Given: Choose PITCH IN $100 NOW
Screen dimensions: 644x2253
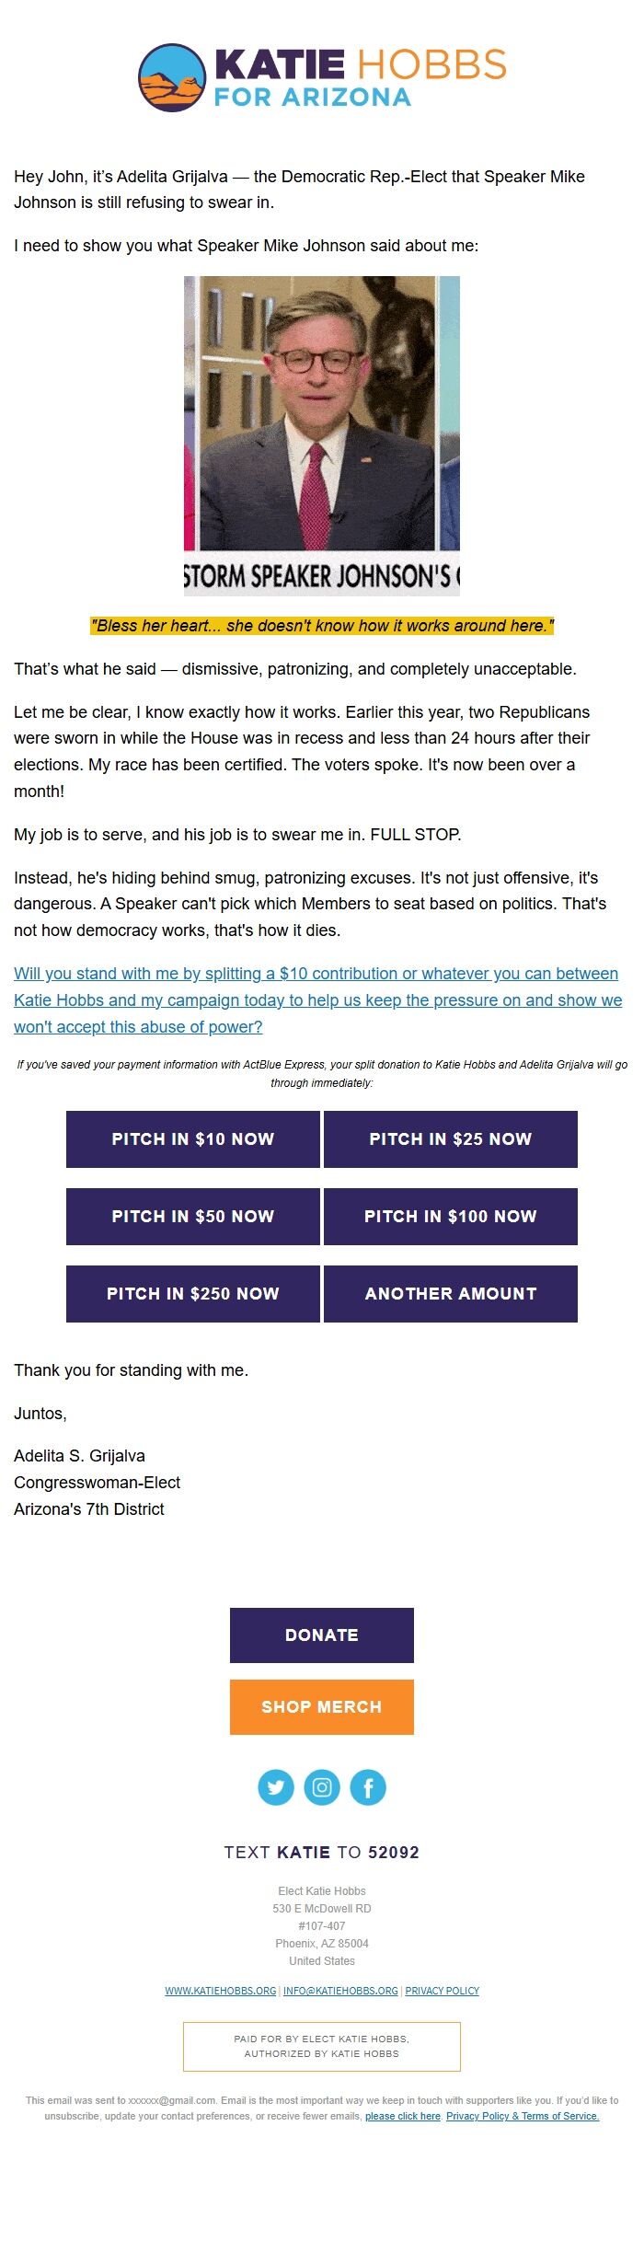Looking at the screenshot, I should coord(451,1216).
